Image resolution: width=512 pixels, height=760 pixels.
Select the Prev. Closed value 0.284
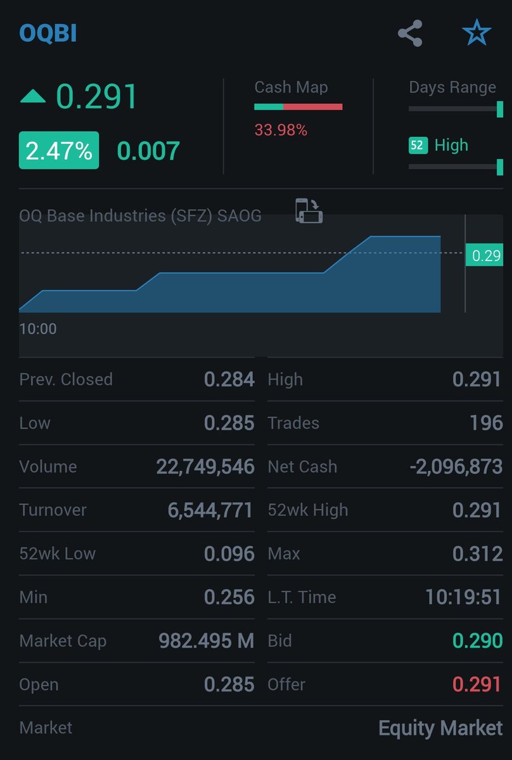point(229,379)
